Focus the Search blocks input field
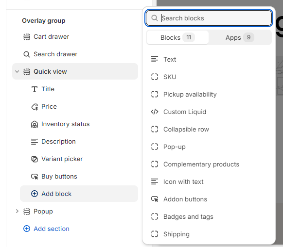This screenshot has height=247, width=283. click(x=209, y=18)
